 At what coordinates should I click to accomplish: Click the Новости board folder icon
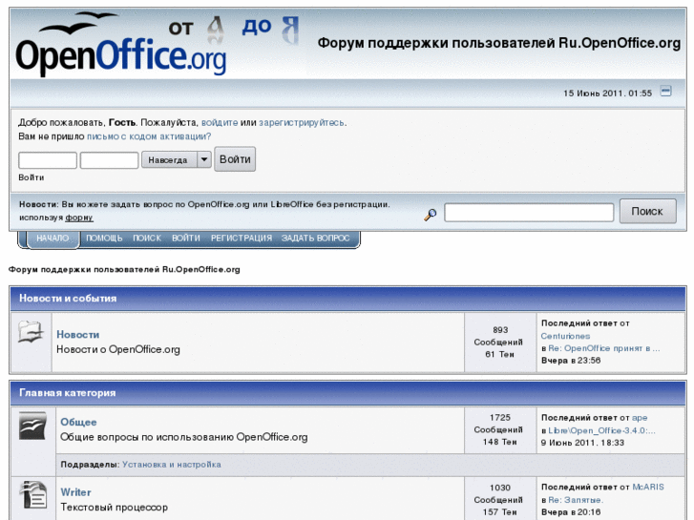(x=31, y=331)
